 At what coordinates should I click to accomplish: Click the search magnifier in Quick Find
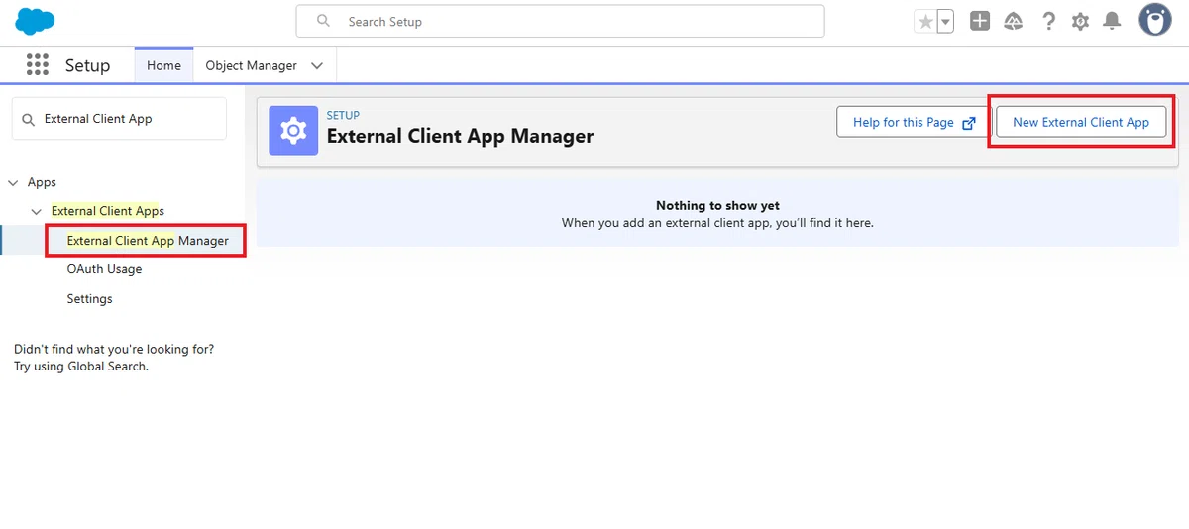(x=29, y=119)
